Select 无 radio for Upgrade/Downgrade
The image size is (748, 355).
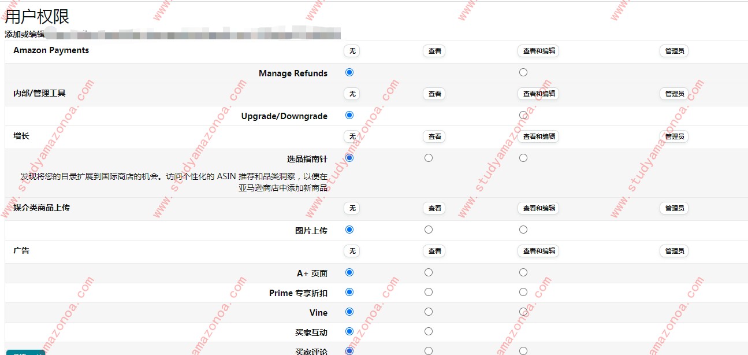349,115
